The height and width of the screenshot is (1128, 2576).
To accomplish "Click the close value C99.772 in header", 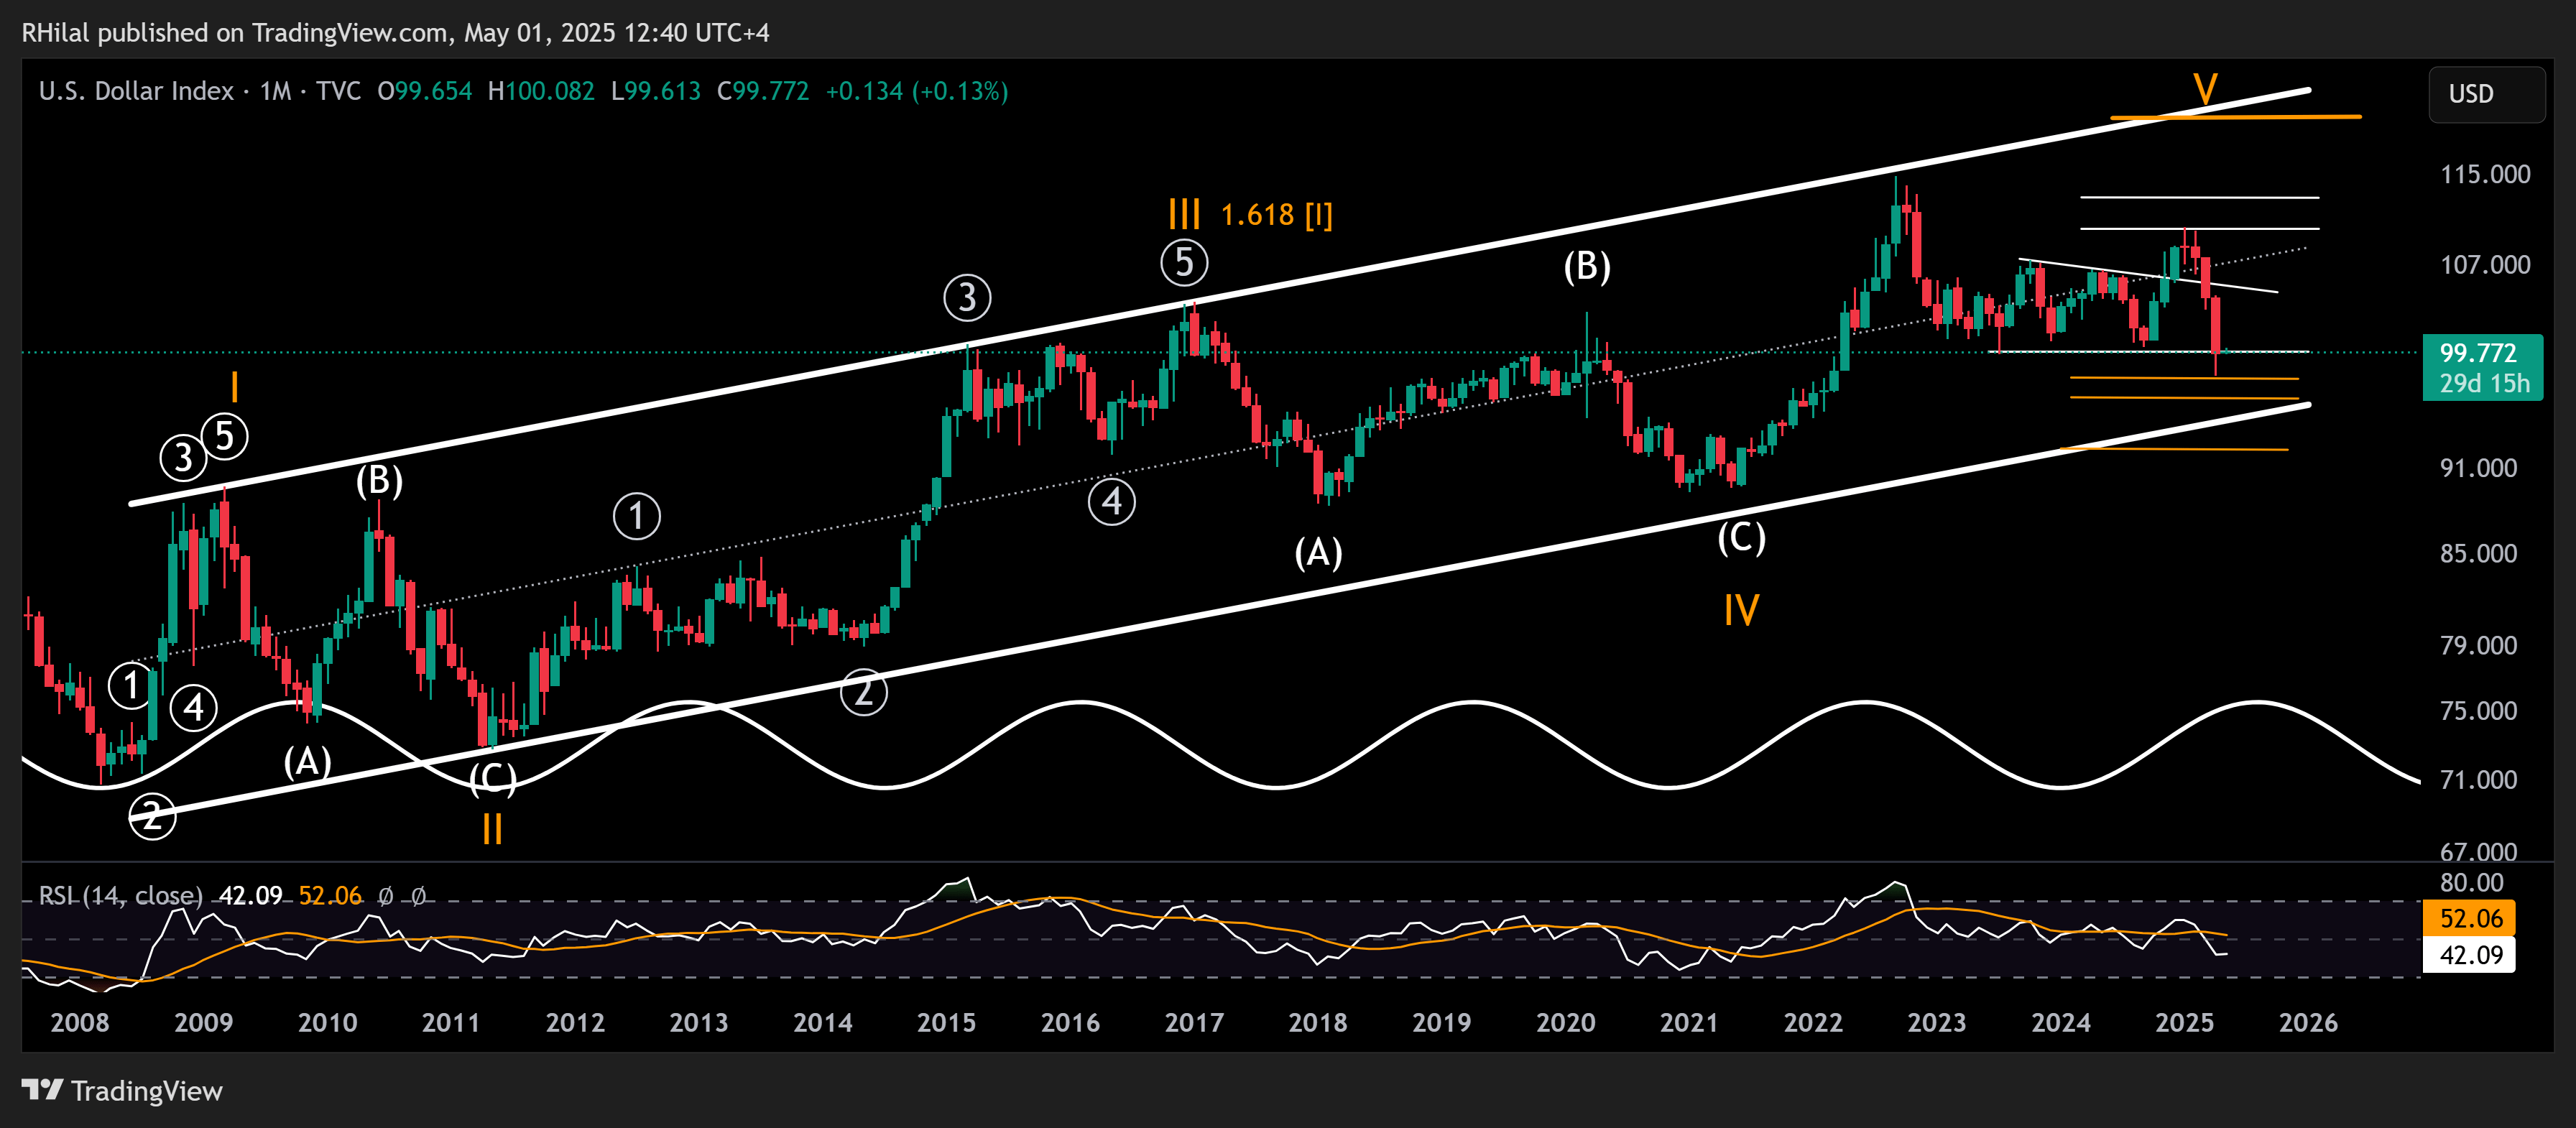I will (763, 91).
